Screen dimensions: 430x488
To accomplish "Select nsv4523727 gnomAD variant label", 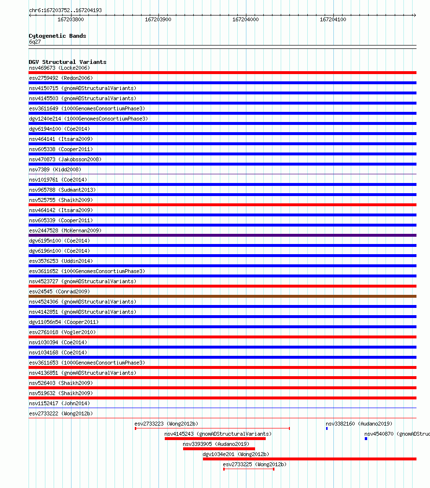I will coord(83,281).
